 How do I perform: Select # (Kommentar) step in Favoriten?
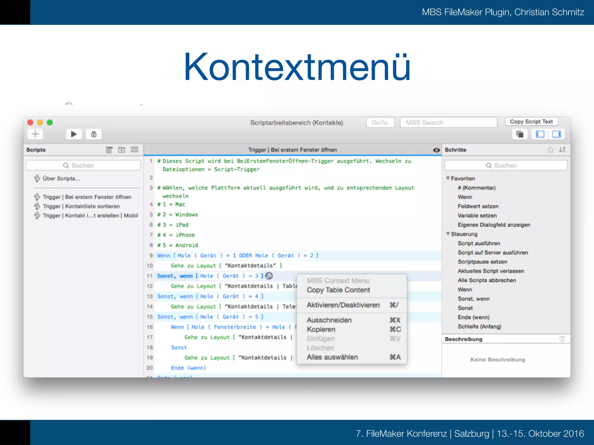tap(477, 188)
